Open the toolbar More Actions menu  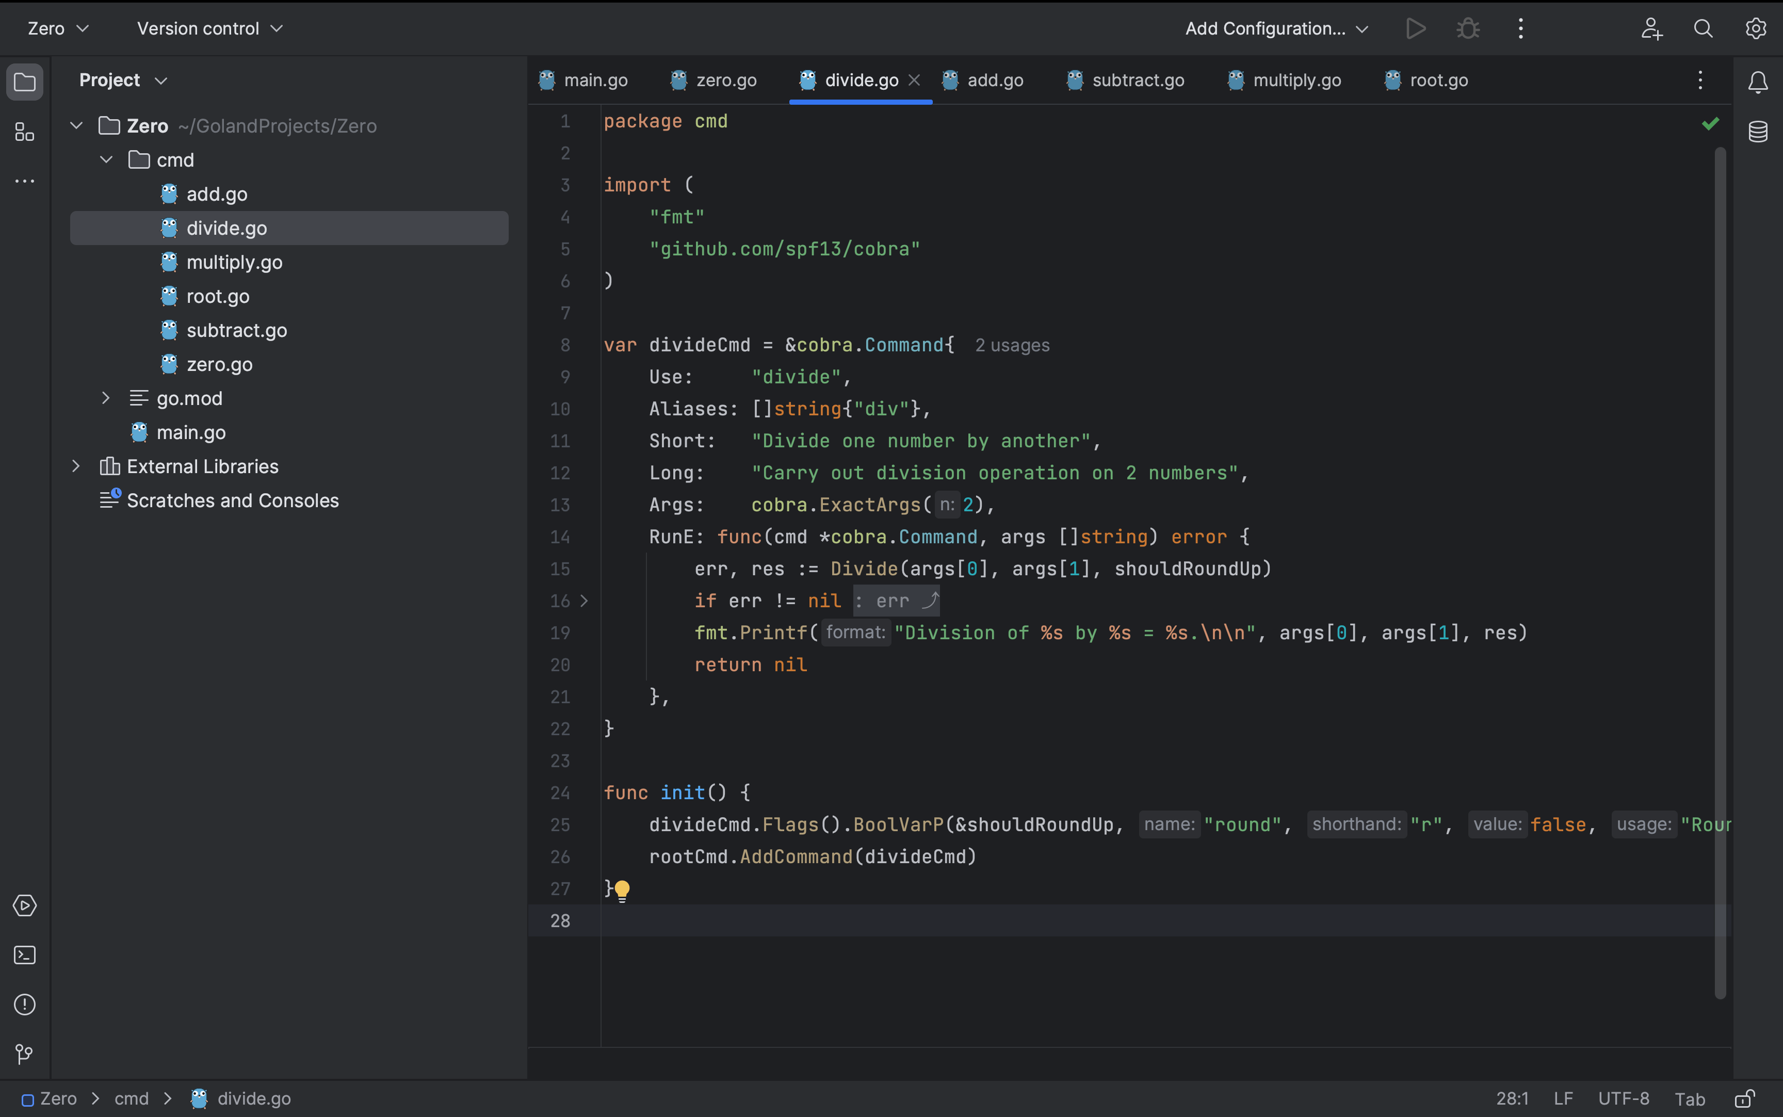[x=1520, y=29]
